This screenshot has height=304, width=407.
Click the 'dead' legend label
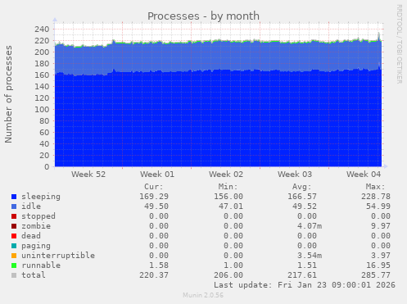point(31,236)
